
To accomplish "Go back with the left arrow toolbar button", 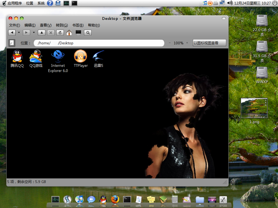I will (x=12, y=33).
